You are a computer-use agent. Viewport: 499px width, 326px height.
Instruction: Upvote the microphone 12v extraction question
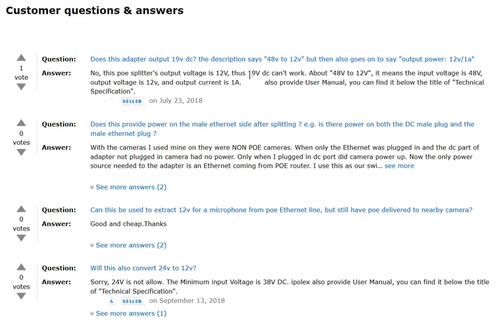(x=21, y=209)
